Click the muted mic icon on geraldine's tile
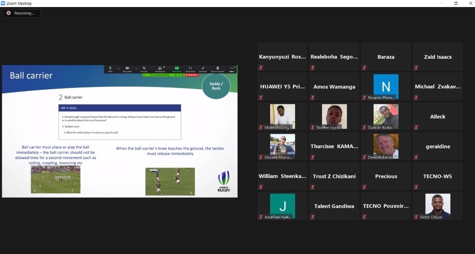 click(x=416, y=157)
